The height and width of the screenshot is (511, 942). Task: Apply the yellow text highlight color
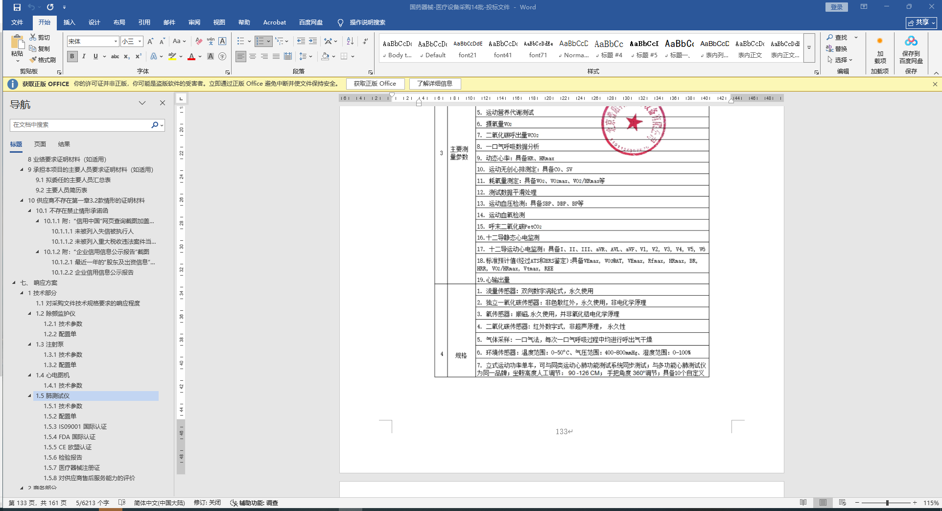(x=172, y=56)
